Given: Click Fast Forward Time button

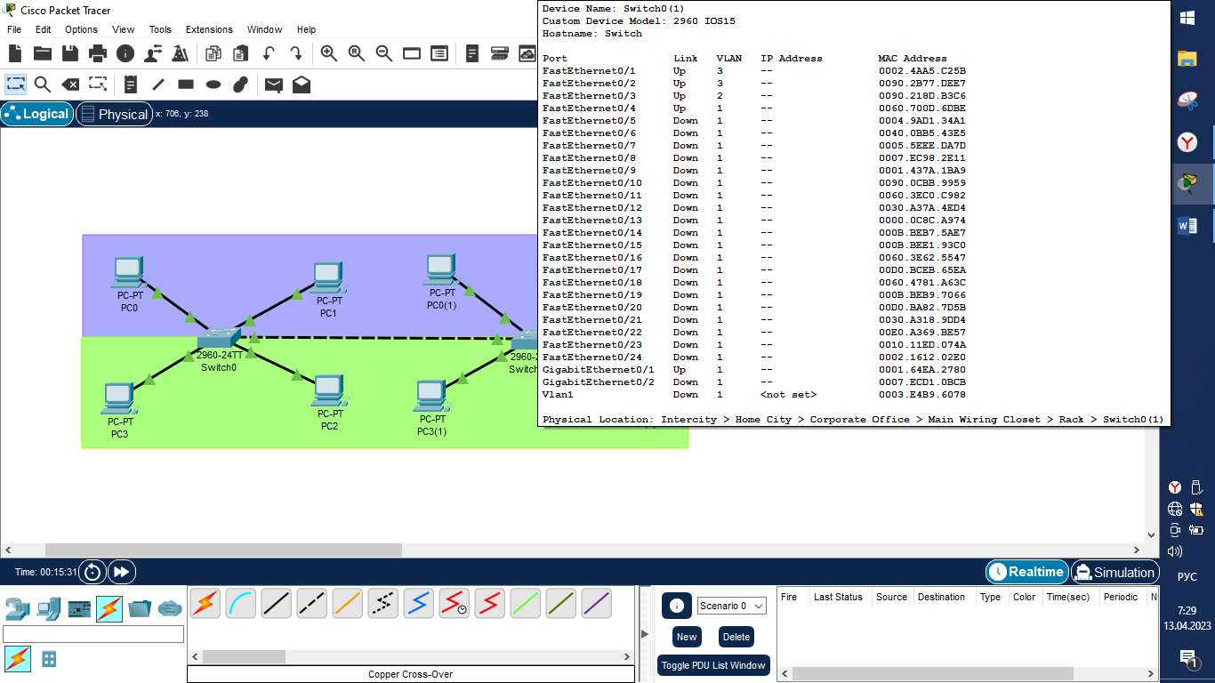Looking at the screenshot, I should coord(122,572).
